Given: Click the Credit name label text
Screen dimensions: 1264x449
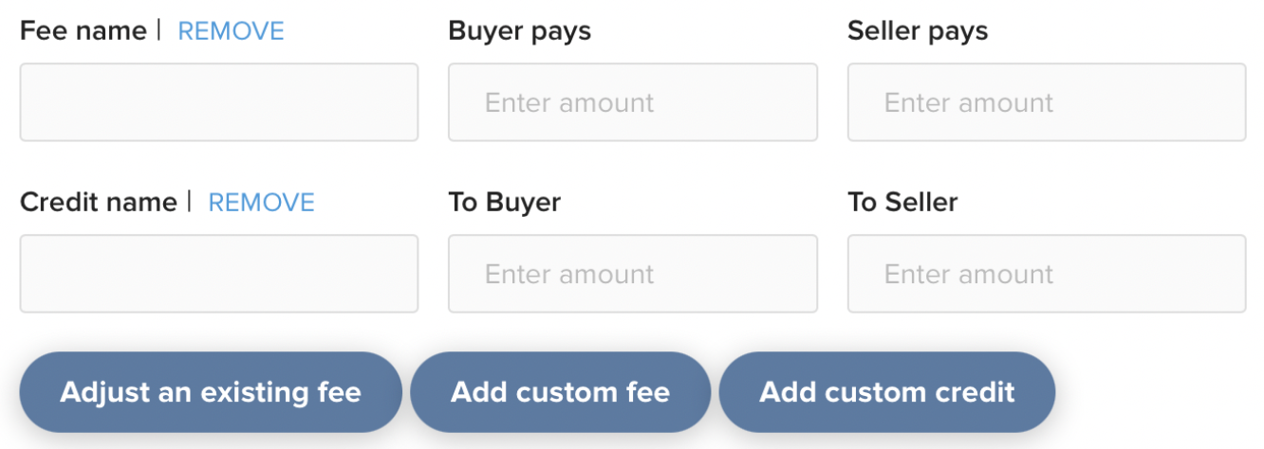Looking at the screenshot, I should tap(99, 203).
